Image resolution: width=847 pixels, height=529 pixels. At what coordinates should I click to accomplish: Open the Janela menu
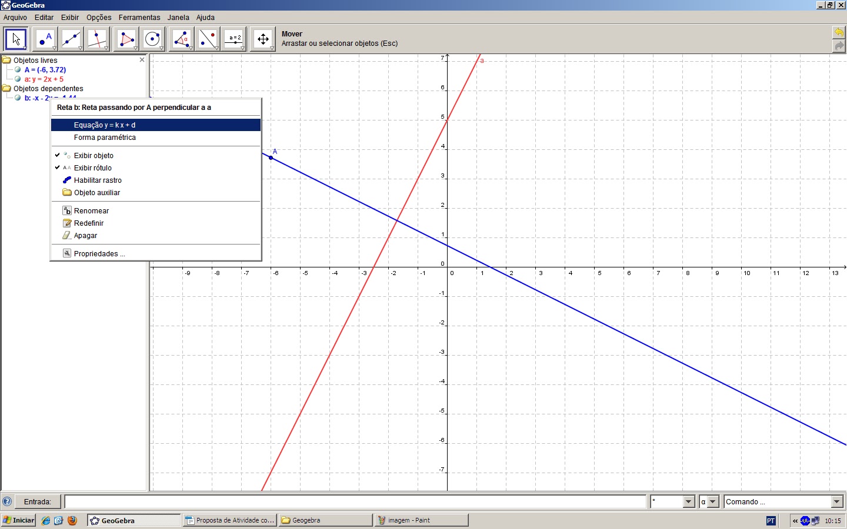tap(178, 18)
